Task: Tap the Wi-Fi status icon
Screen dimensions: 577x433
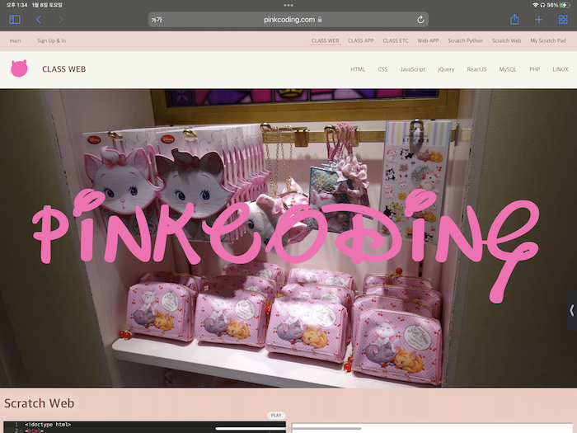Action: point(535,5)
